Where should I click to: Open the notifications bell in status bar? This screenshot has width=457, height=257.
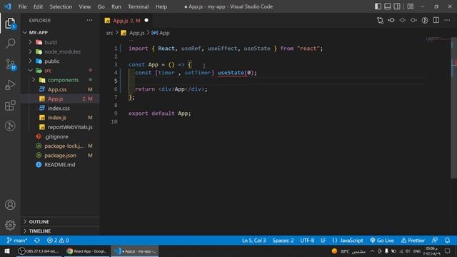pyautogui.click(x=447, y=241)
